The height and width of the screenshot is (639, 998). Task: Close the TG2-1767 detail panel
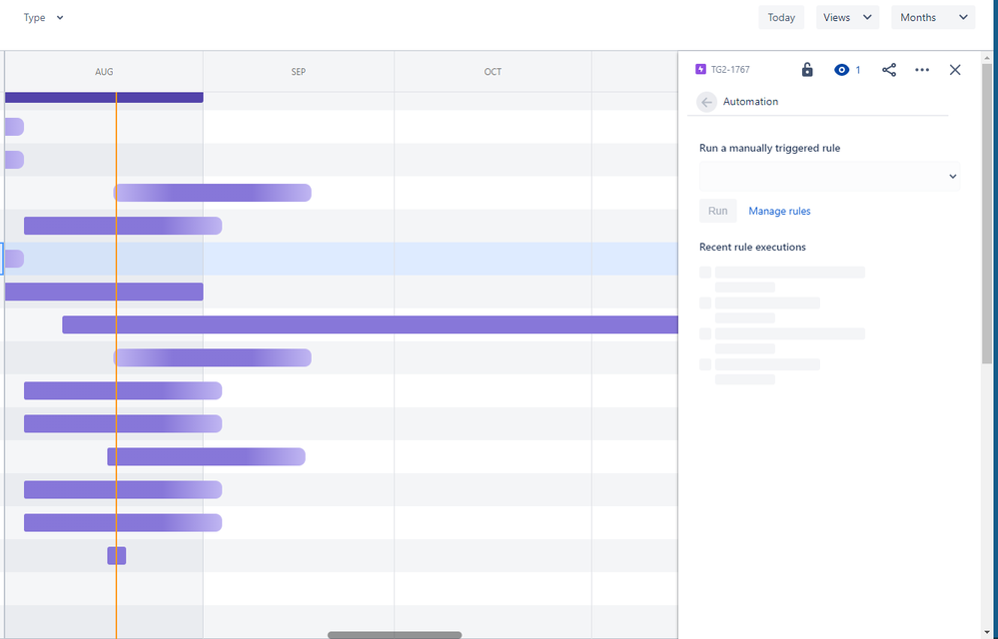click(x=954, y=69)
